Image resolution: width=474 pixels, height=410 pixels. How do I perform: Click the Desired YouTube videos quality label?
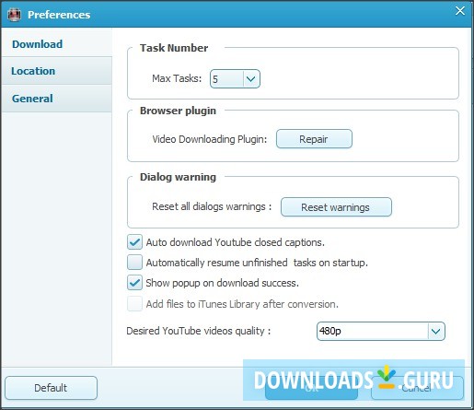[x=199, y=331]
